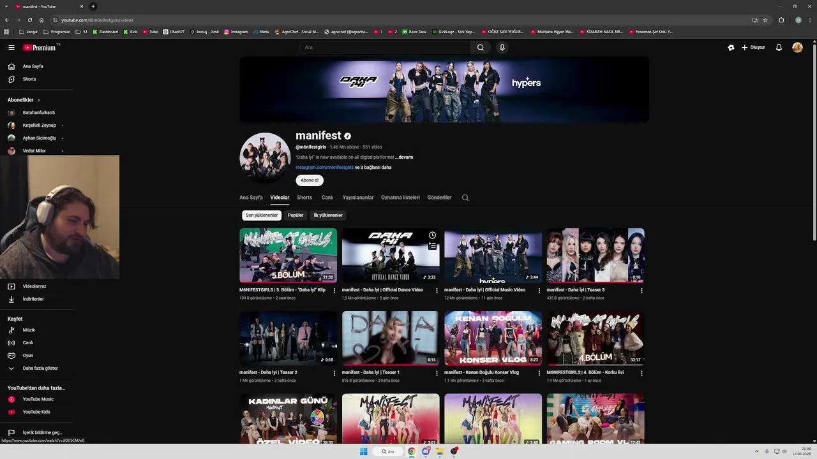The image size is (817, 459).
Task: Open the ChatGPT bookmark
Action: pyautogui.click(x=174, y=32)
